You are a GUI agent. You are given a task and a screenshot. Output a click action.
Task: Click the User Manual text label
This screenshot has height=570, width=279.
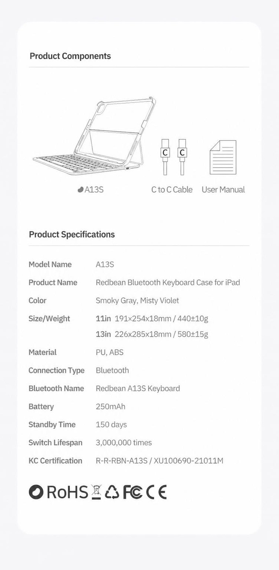[x=223, y=190]
